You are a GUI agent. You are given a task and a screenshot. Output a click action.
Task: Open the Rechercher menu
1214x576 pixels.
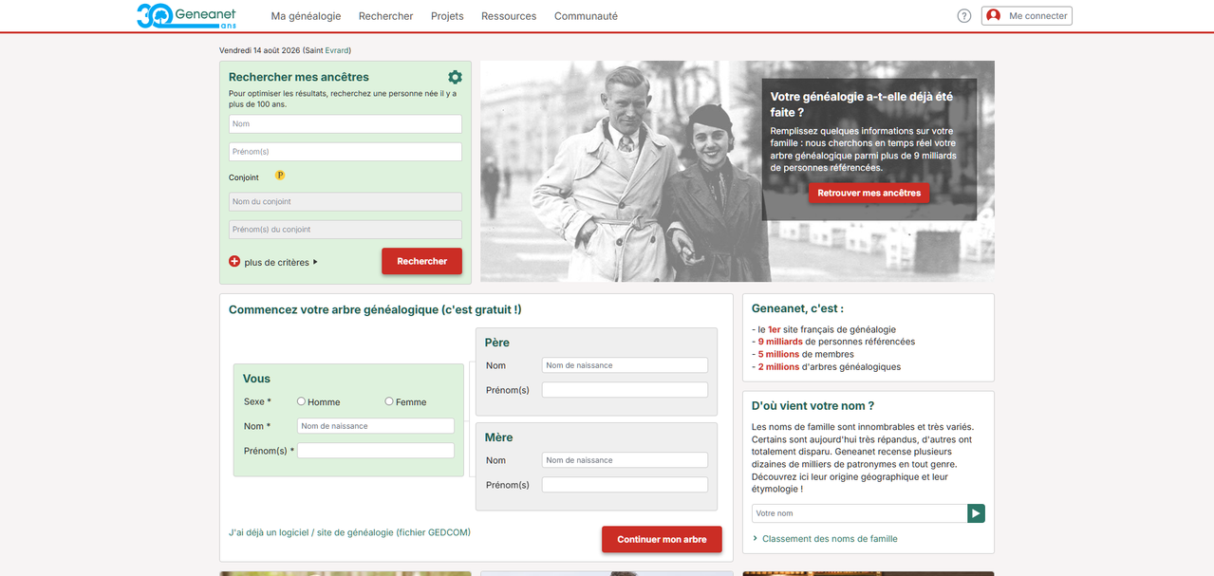pyautogui.click(x=385, y=16)
